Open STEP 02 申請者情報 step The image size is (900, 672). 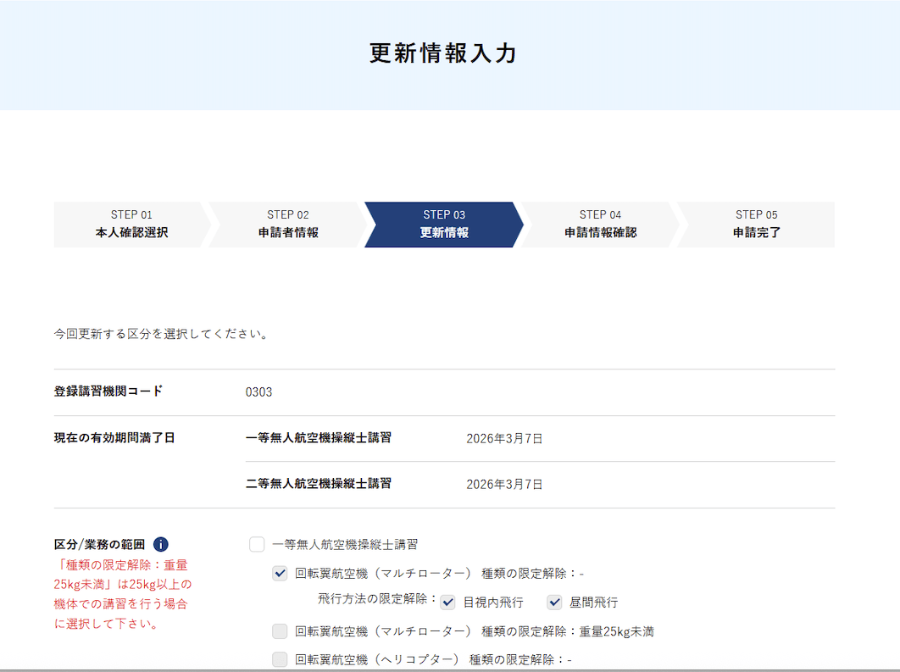click(288, 225)
